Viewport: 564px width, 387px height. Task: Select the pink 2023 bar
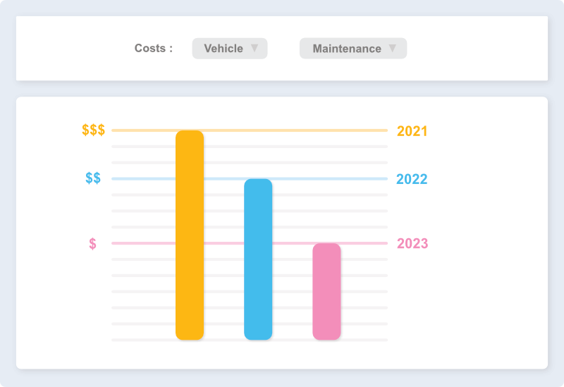(326, 291)
